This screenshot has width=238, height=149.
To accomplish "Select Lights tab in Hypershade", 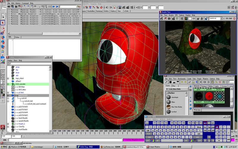I will 217,86.
